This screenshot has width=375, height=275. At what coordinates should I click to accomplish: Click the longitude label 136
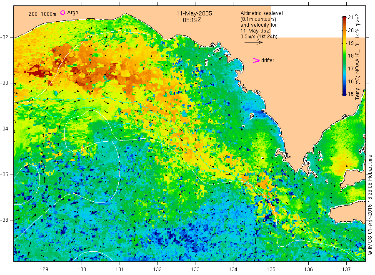tap(308, 270)
